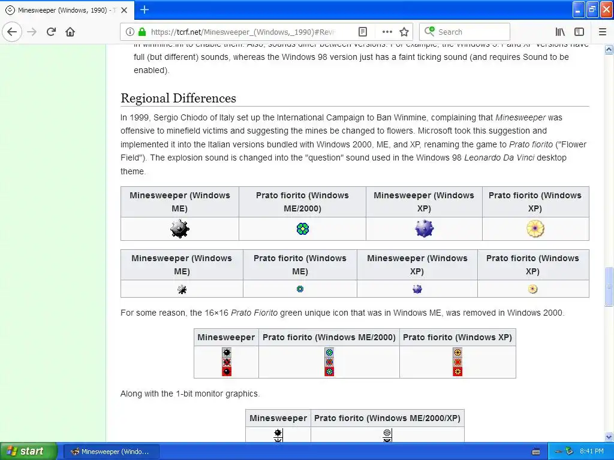Click the 1-bit Prato fiorito graphic

click(x=387, y=435)
